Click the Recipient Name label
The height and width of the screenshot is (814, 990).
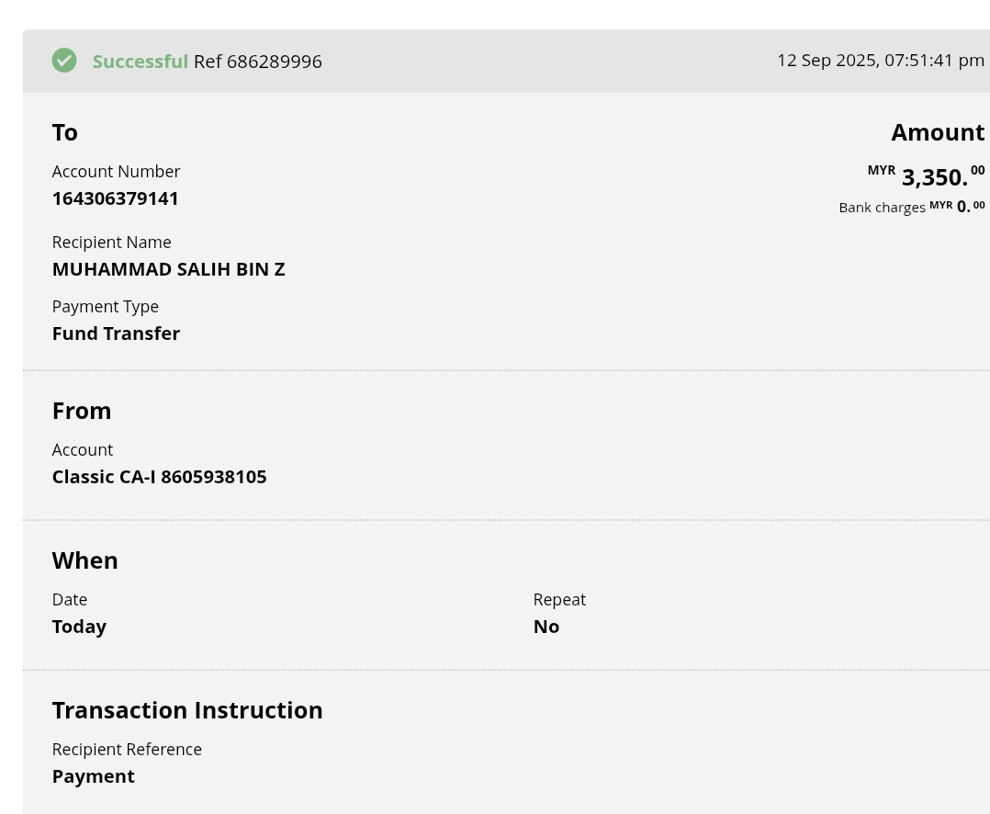(111, 243)
